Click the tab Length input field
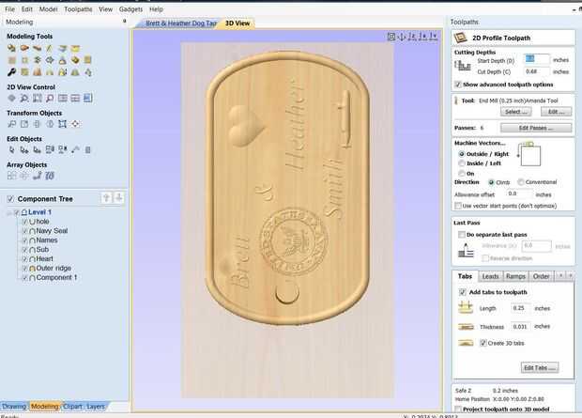Image resolution: width=582 pixels, height=418 pixels. click(520, 308)
